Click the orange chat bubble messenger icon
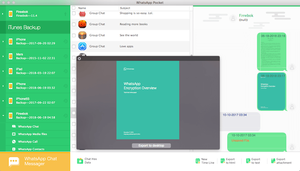This screenshot has width=300, height=171. click(14, 162)
